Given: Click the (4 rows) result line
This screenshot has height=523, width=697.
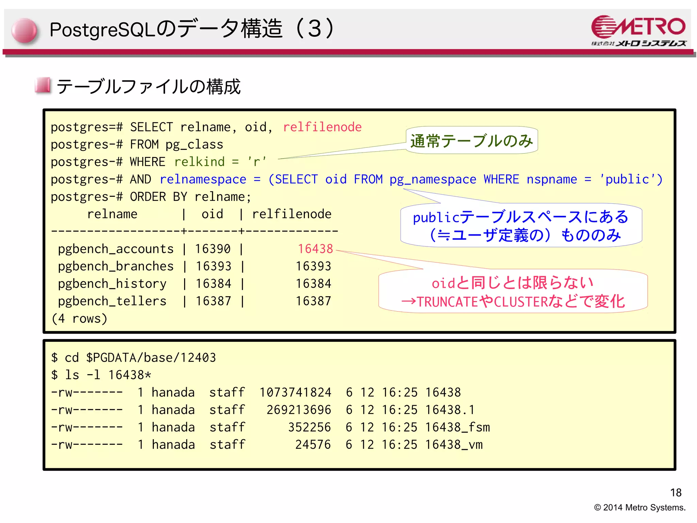Looking at the screenshot, I should pyautogui.click(x=79, y=319).
